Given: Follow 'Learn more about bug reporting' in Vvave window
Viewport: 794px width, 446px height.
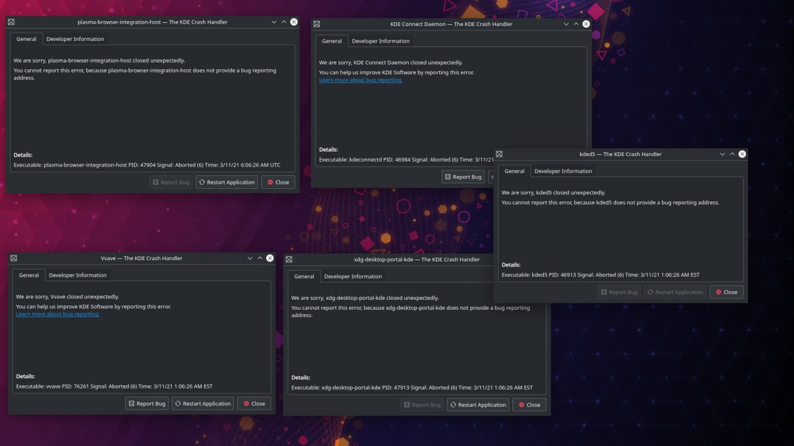Looking at the screenshot, I should 58,314.
